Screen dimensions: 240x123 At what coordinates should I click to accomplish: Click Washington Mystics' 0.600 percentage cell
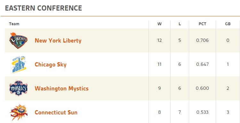pos(202,88)
